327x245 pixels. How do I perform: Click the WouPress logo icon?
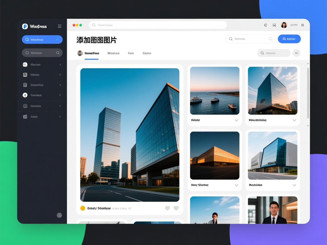point(25,26)
